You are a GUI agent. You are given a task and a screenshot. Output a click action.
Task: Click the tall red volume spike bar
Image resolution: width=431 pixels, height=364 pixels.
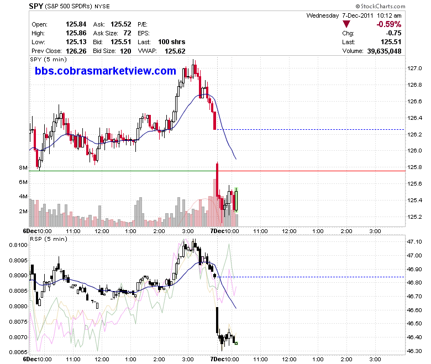point(214,203)
